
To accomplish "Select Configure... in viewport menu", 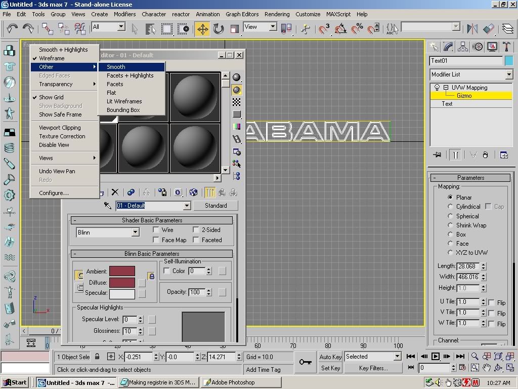I will tap(65, 193).
